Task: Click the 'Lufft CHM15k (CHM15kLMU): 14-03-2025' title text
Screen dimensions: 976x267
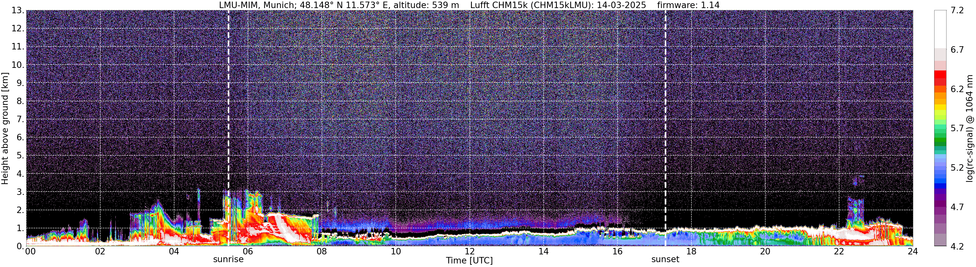Action: (558, 5)
